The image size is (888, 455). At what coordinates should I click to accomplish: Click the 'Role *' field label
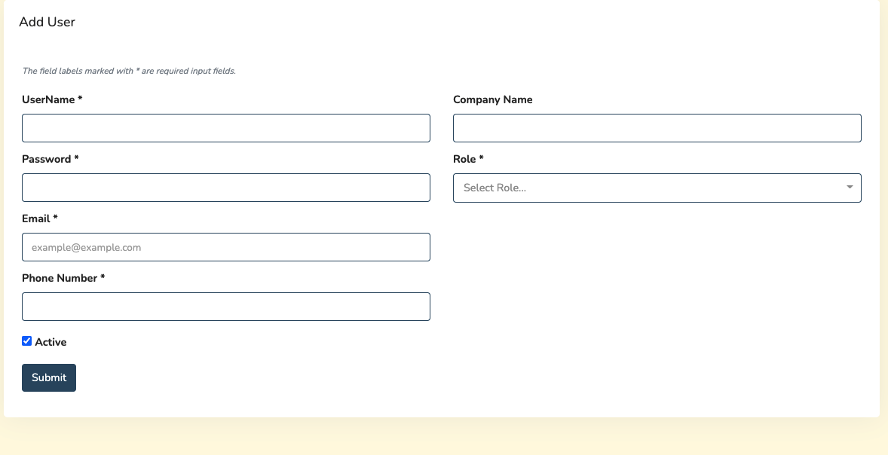468,159
